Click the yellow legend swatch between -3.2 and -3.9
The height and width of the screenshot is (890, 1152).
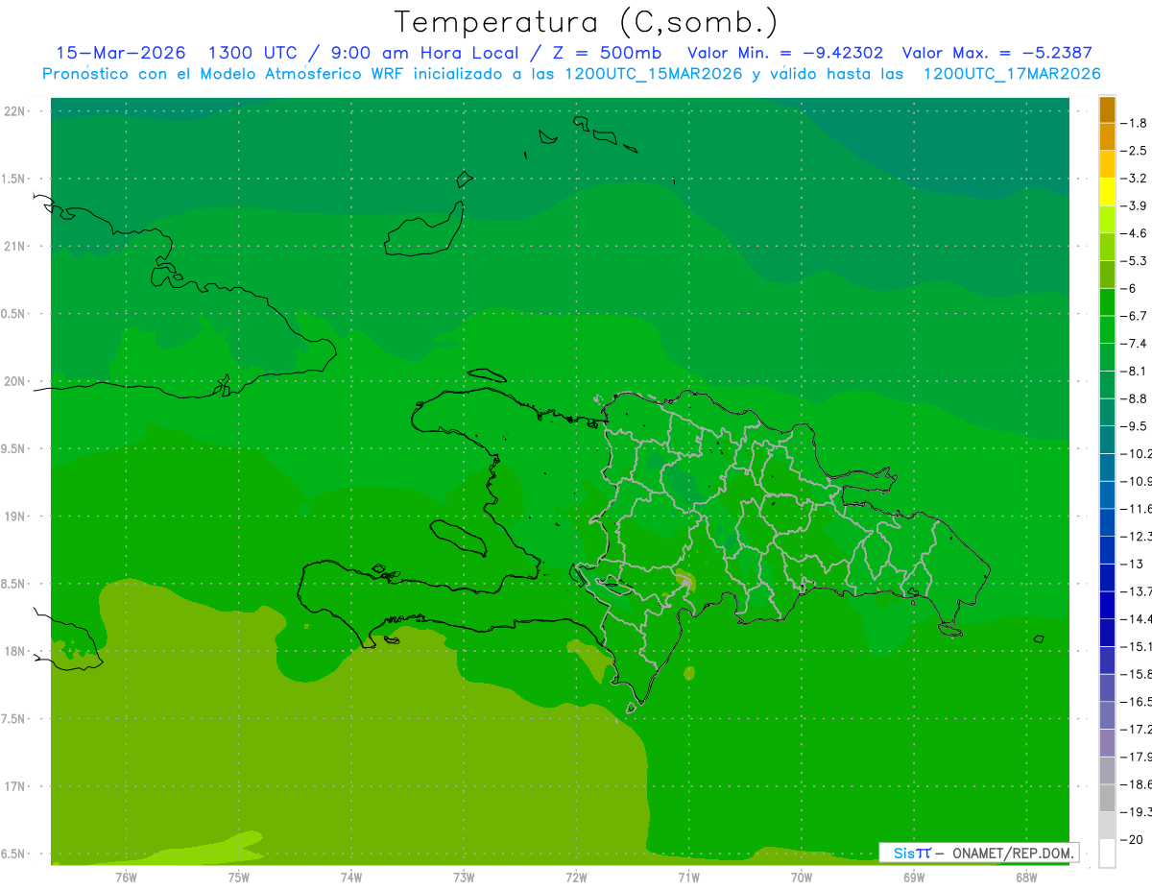click(1107, 191)
